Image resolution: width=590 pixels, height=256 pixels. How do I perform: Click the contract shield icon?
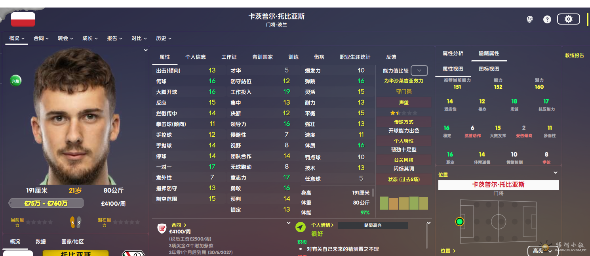point(162,228)
